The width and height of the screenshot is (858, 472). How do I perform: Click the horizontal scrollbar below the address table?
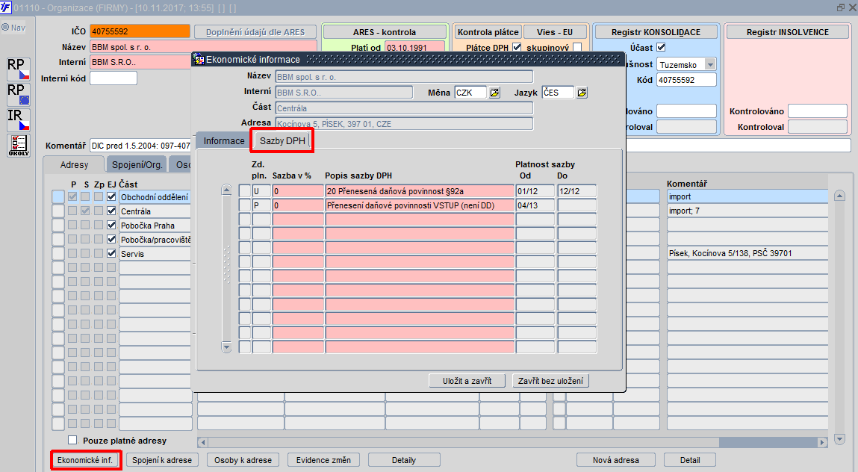[x=512, y=442]
